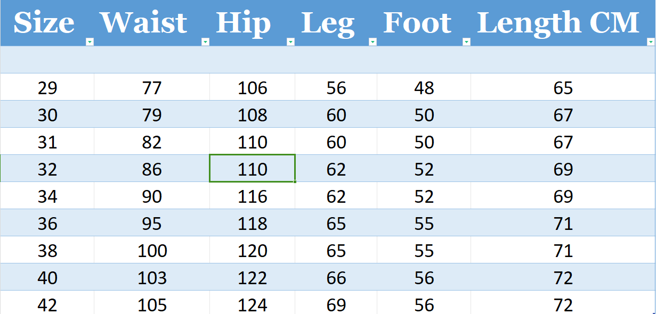Open the Size column filter dropdown
The image size is (656, 314).
(x=90, y=42)
